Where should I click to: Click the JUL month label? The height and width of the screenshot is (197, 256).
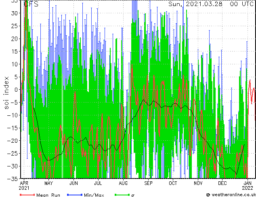pos(98,183)
